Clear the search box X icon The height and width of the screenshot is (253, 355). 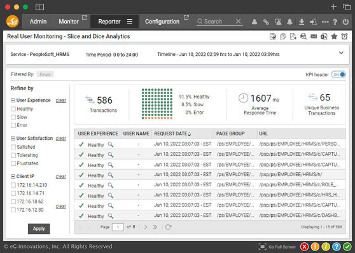[x=238, y=21]
